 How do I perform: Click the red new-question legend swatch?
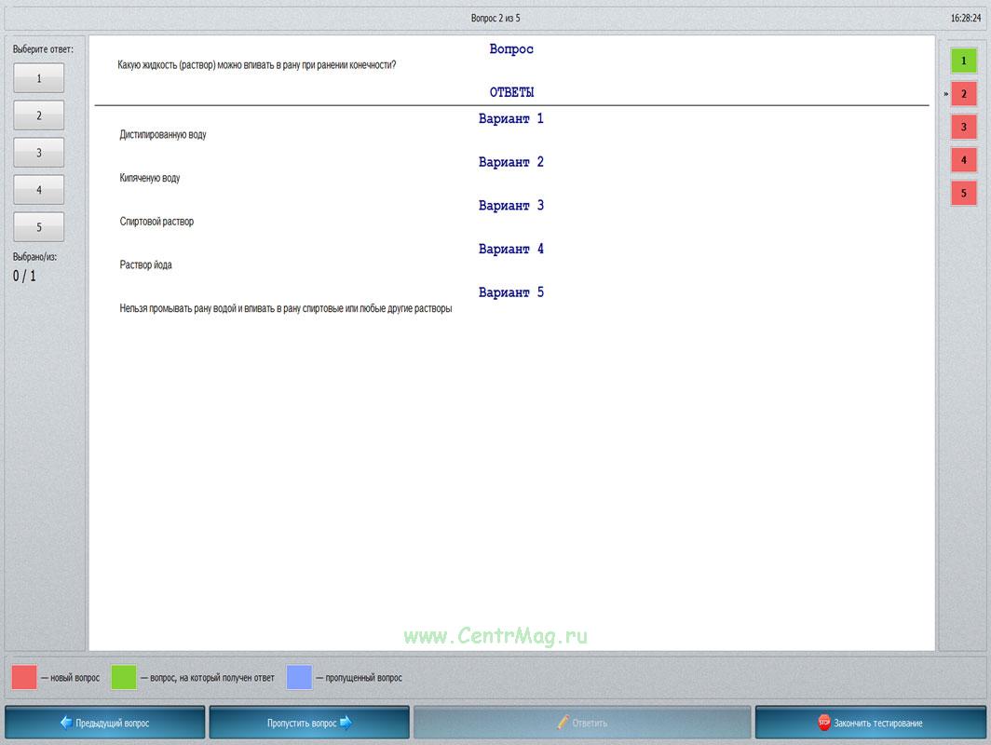[x=24, y=677]
